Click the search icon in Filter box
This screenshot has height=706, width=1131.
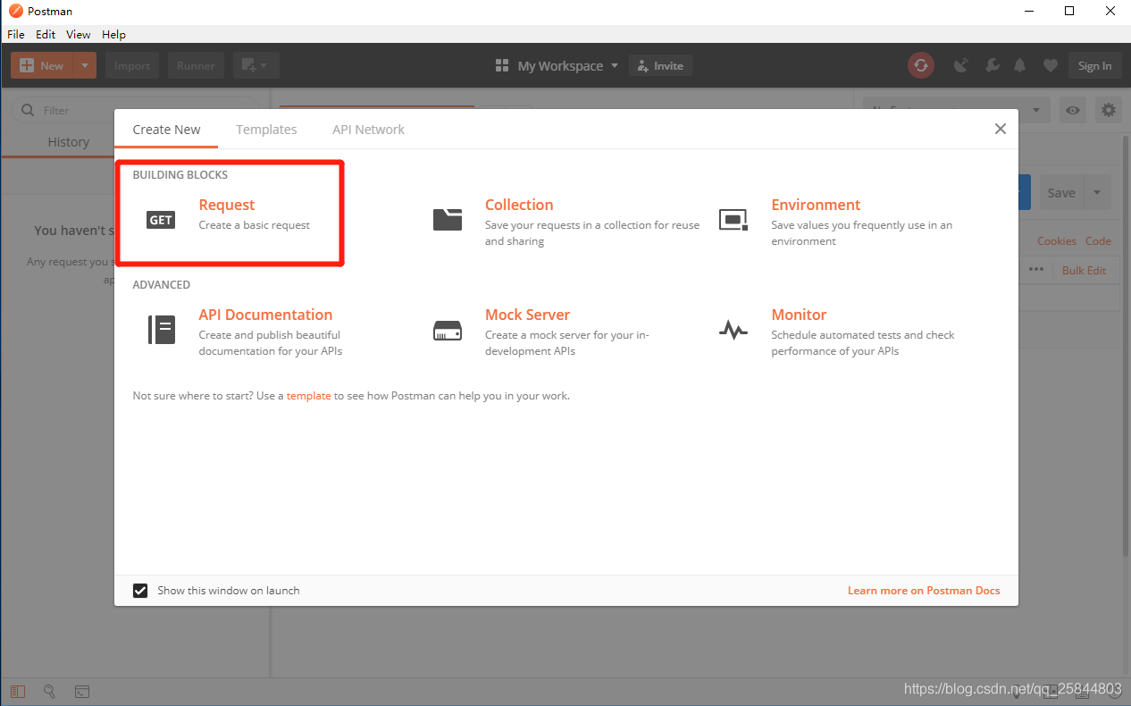pyautogui.click(x=28, y=111)
